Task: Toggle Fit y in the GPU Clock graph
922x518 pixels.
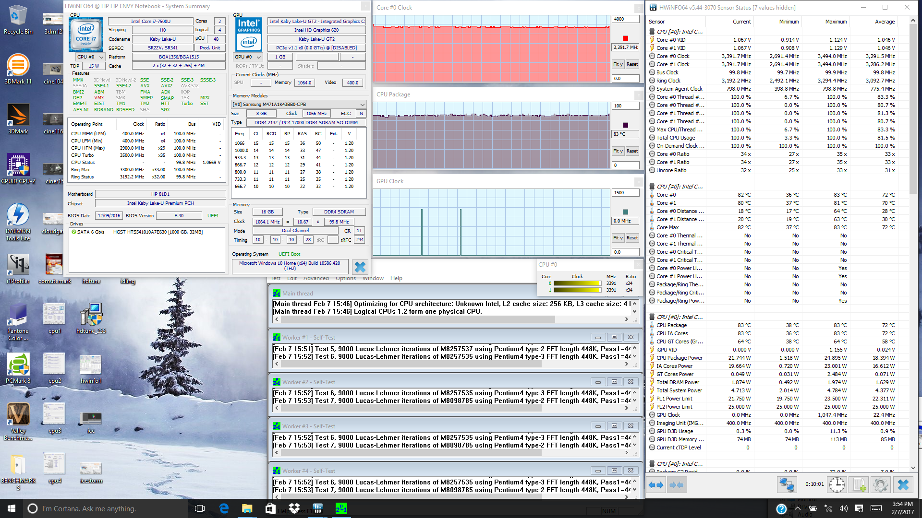Action: pyautogui.click(x=618, y=238)
